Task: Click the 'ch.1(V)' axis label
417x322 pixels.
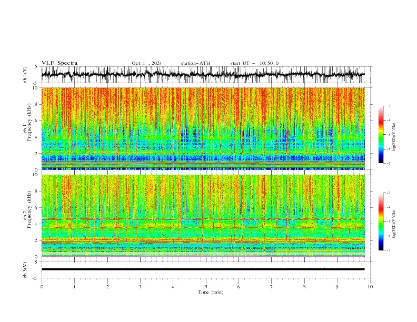Action: point(25,75)
